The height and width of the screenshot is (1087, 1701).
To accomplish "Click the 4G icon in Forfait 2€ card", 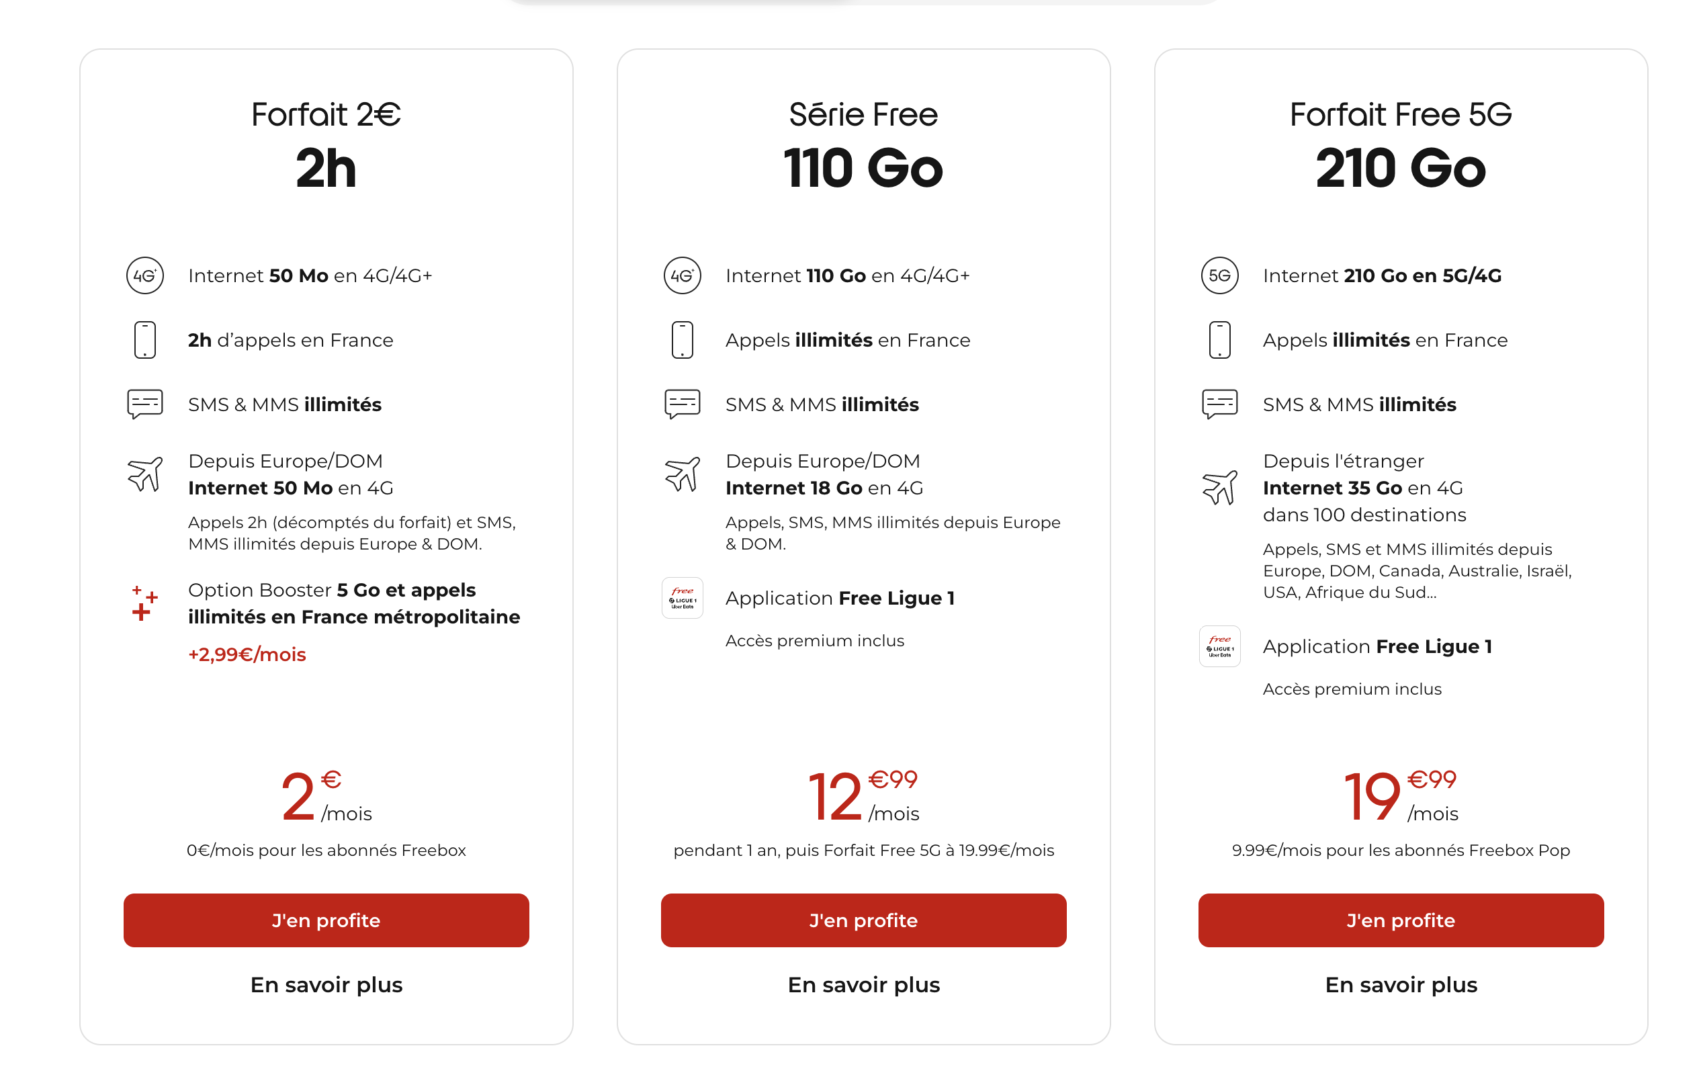I will coord(145,275).
